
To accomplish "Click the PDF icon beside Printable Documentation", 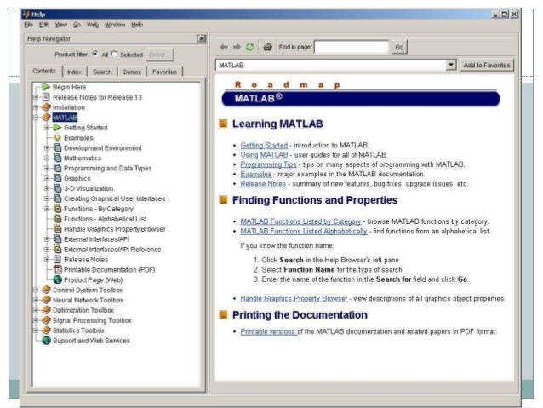I will point(58,269).
